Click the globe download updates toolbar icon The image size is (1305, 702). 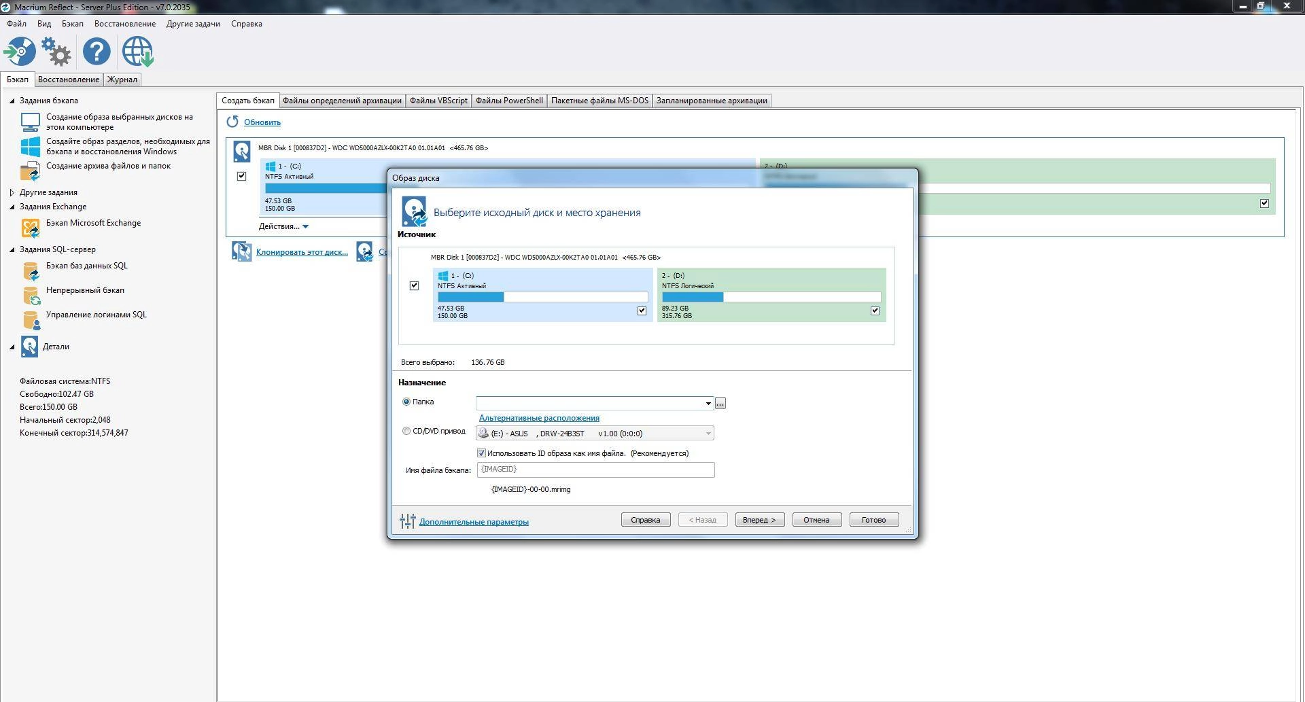click(137, 52)
